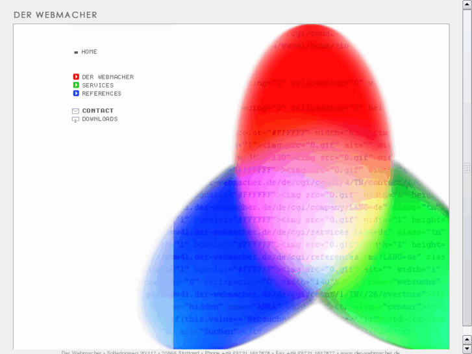Click the green arrow icon beside SERVICES
Screen dimensions: 472x354
point(76,85)
